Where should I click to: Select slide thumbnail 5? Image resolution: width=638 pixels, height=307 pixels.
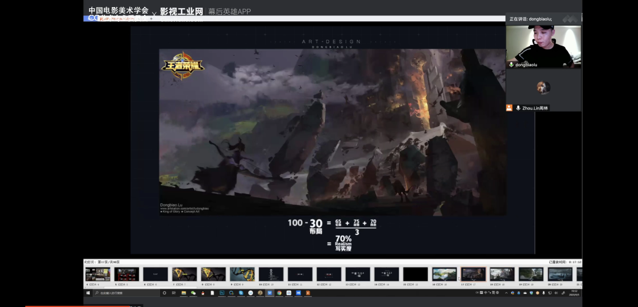126,274
